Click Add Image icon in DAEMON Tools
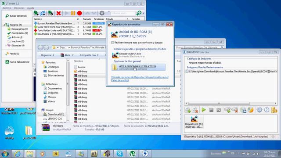Viewport: 281px width, 158px height. tap(187, 110)
